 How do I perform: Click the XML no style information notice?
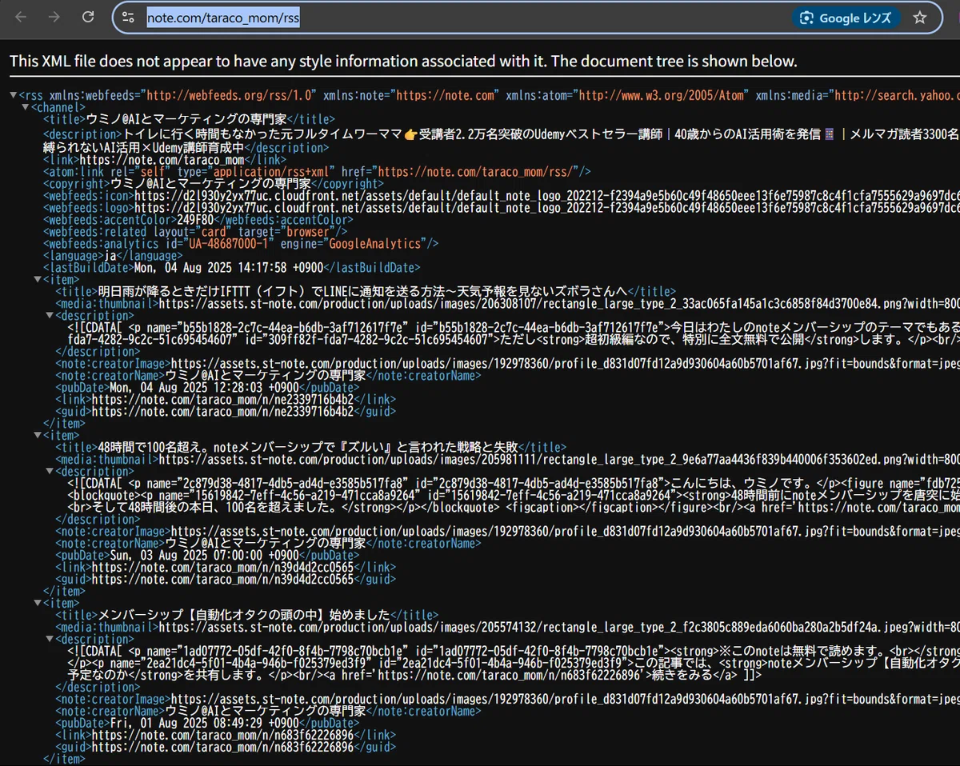pyautogui.click(x=403, y=62)
